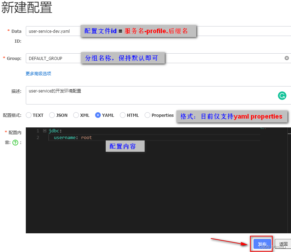This screenshot has width=291, height=252.
Task: Click the Grammarly icon in the description box
Action: point(282,96)
